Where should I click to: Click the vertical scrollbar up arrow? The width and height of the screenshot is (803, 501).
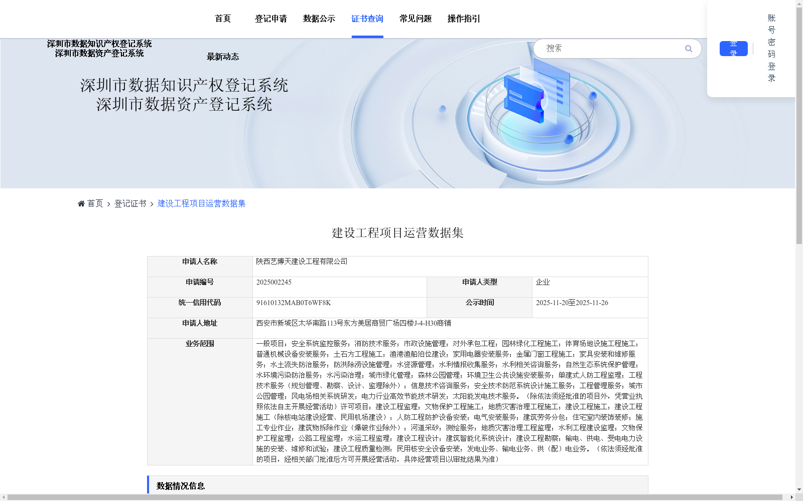799,4
